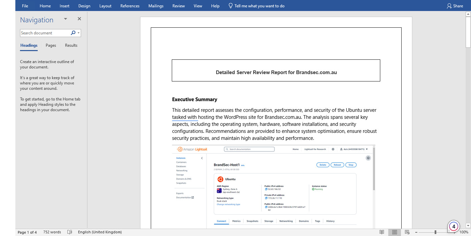Click the magnifier search icon in Navigation pane
This screenshot has height=236, width=471.
click(x=73, y=33)
